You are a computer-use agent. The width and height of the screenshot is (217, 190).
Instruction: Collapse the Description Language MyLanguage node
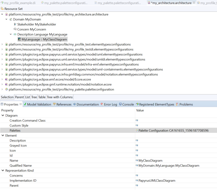click(x=11, y=34)
